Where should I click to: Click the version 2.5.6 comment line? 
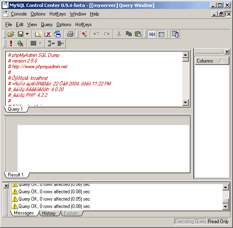click(22, 61)
